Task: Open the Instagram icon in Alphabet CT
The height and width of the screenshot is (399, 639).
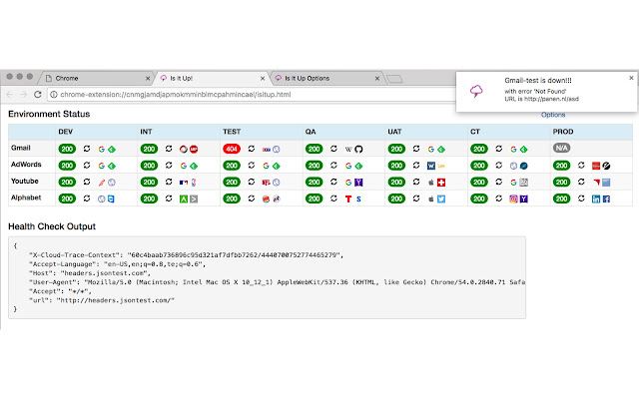Action: pyautogui.click(x=513, y=199)
